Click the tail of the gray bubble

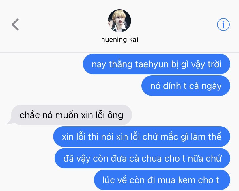pyautogui.click(x=10, y=122)
